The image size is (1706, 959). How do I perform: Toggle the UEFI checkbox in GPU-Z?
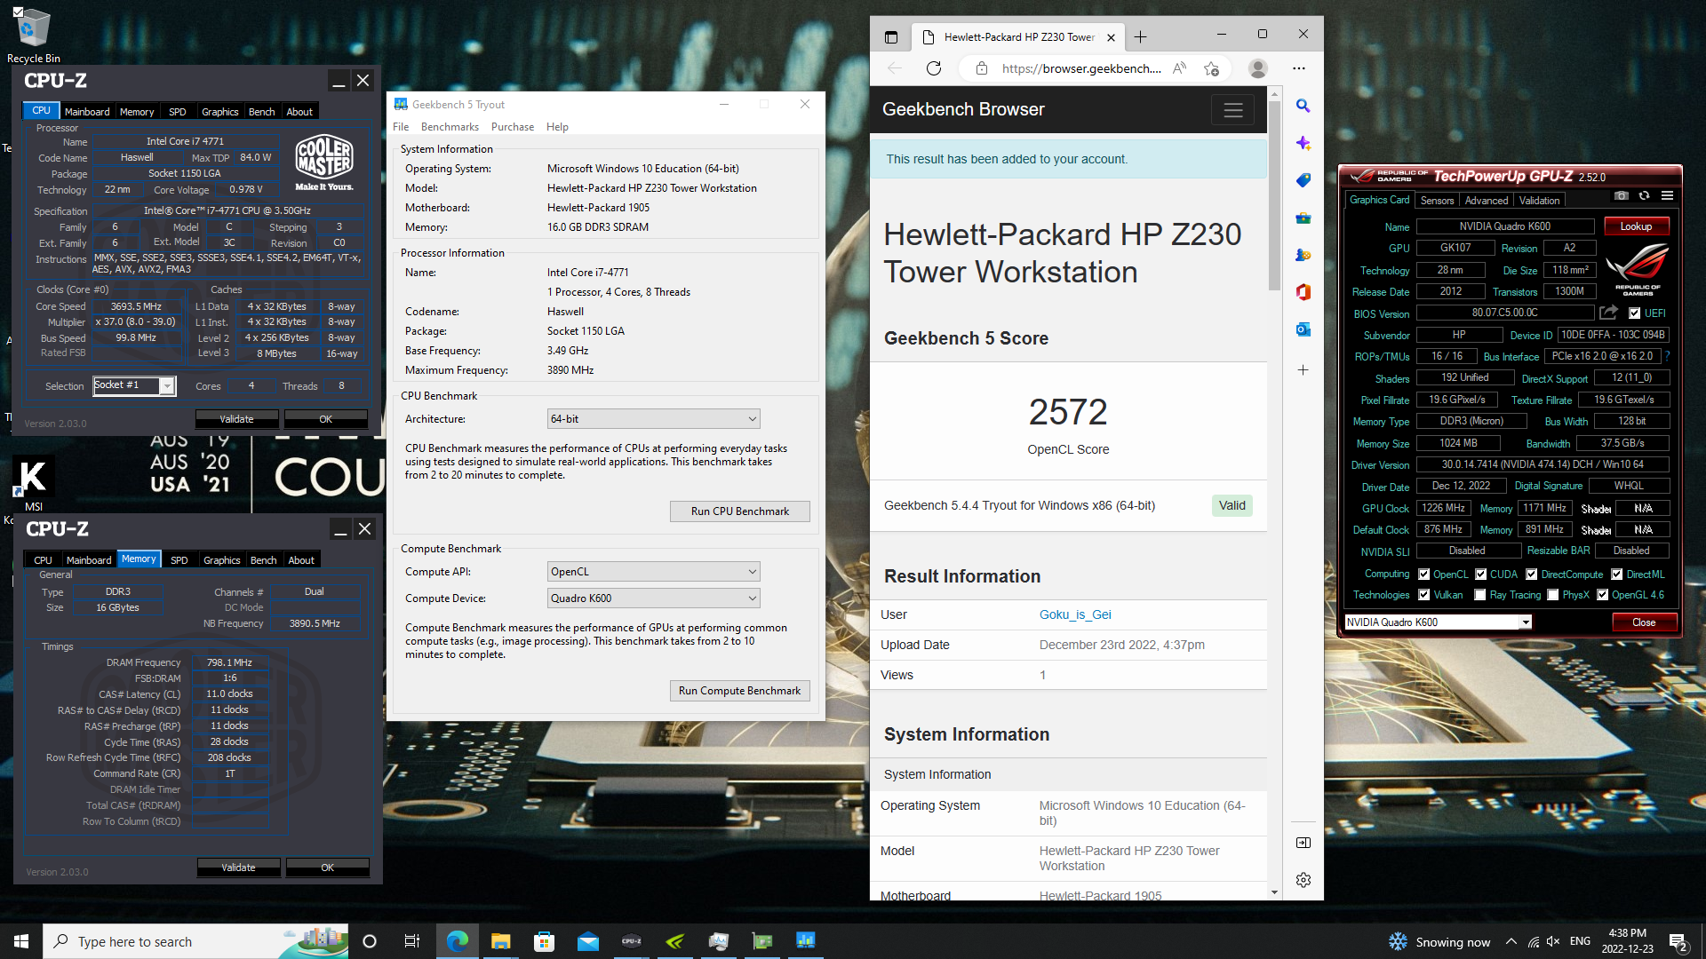pos(1634,313)
